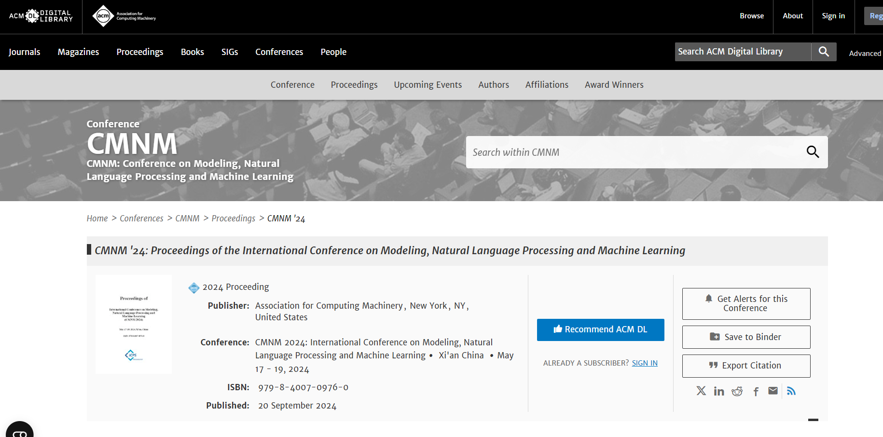883x437 pixels.
Task: Open the Authors tab
Action: 494,85
